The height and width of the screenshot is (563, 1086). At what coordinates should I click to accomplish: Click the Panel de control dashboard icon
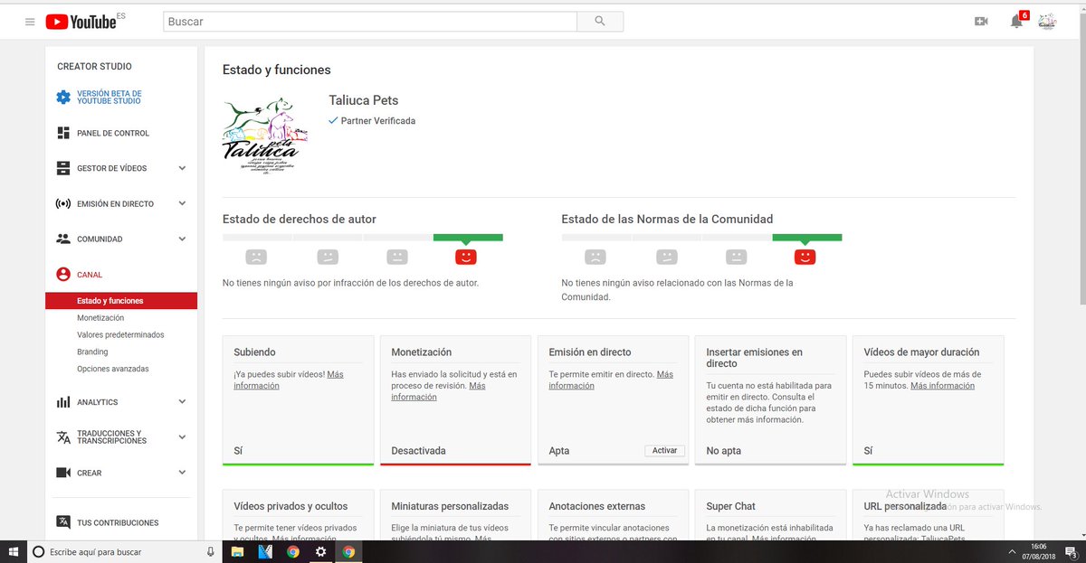pyautogui.click(x=63, y=133)
